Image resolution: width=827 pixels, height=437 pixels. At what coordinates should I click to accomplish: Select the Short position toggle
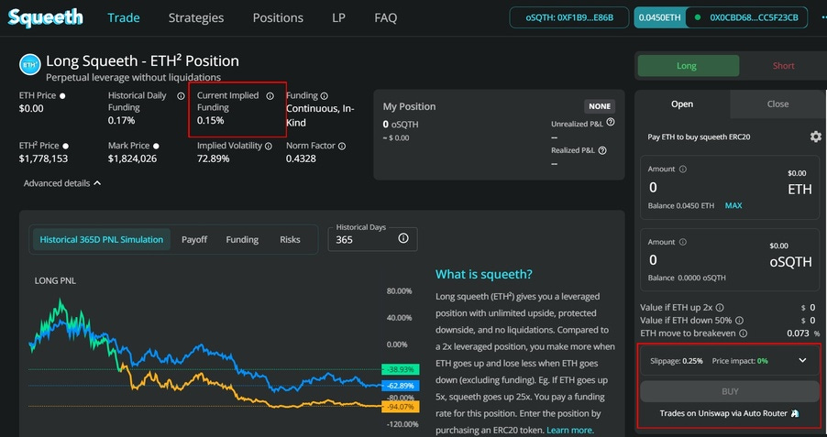point(783,66)
